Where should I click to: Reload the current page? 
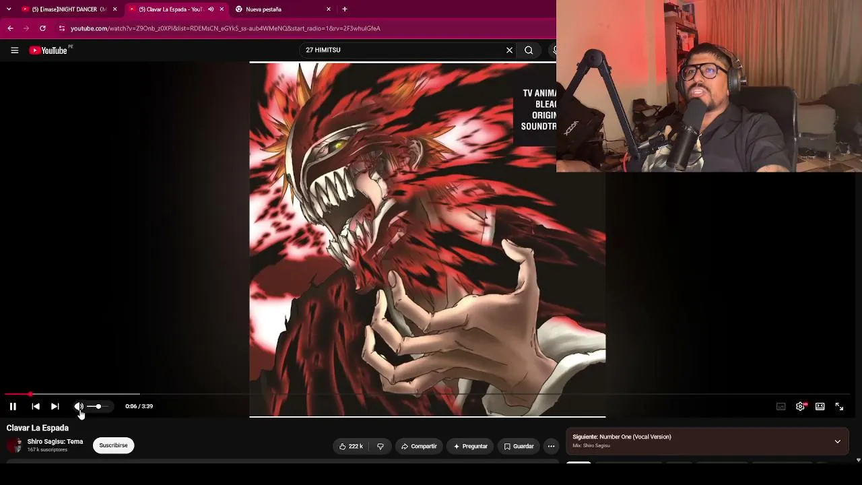42,28
